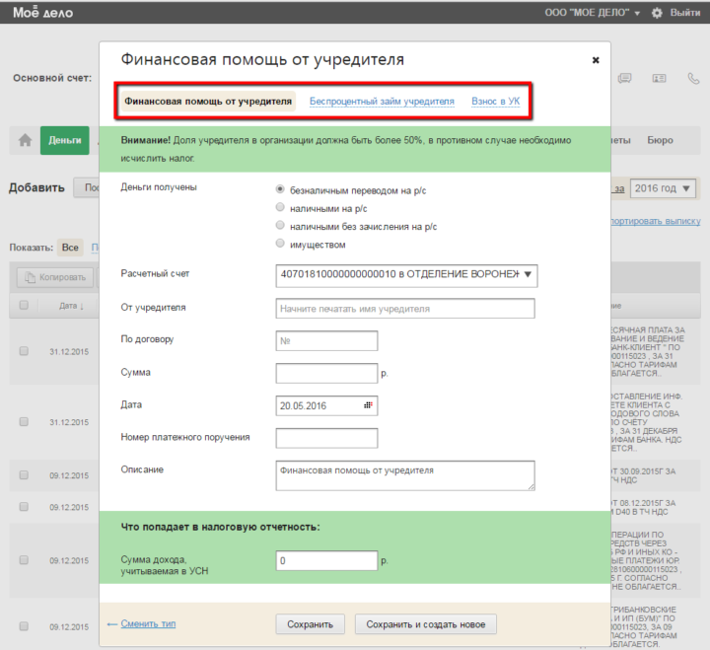Click the Моё дело logo

point(43,12)
